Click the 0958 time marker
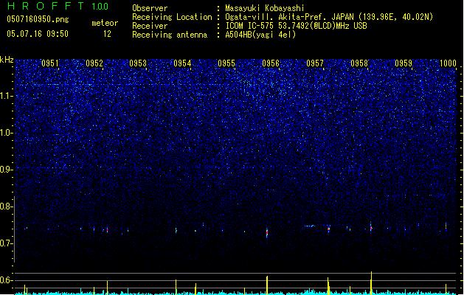 [x=359, y=63]
